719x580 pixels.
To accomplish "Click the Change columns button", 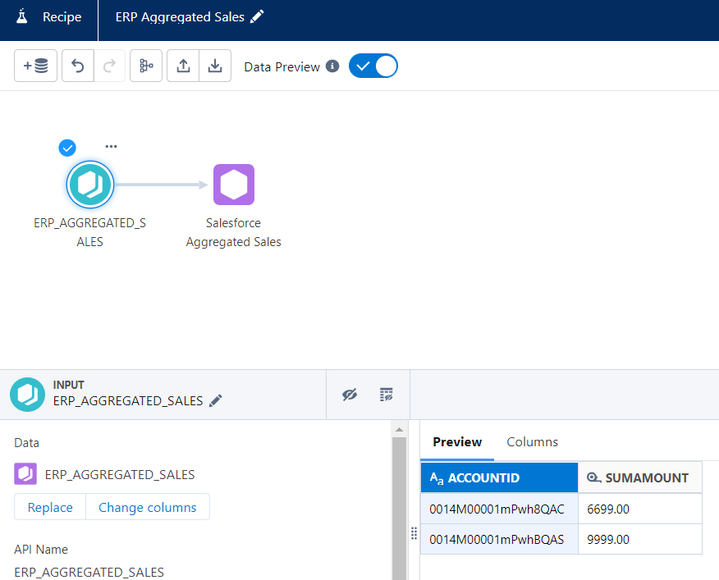I will 148,508.
